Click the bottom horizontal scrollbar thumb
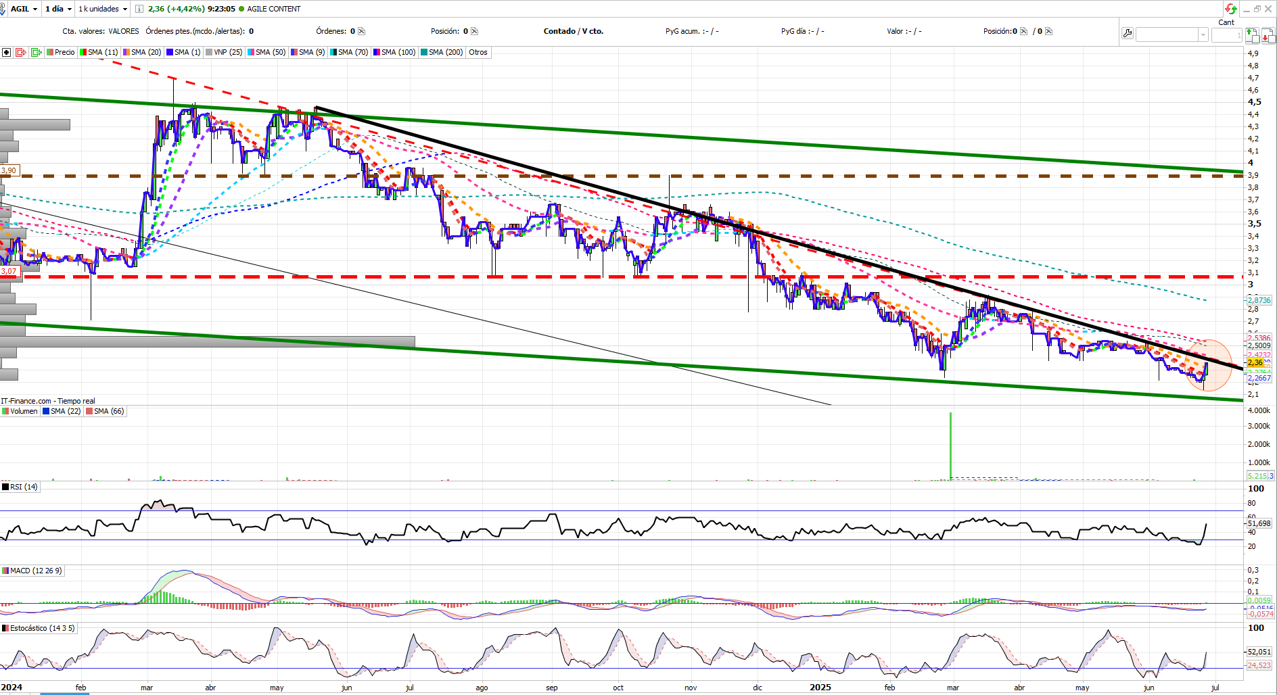Image resolution: width=1277 pixels, height=695 pixels. (64, 694)
